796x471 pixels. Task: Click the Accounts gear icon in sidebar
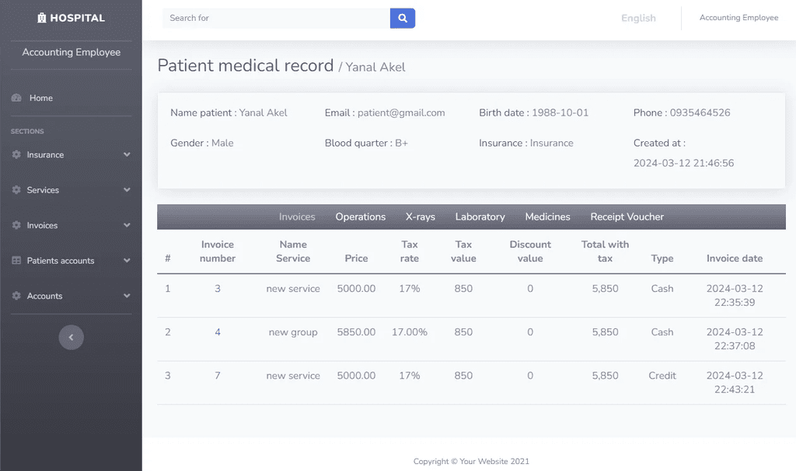pyautogui.click(x=16, y=296)
